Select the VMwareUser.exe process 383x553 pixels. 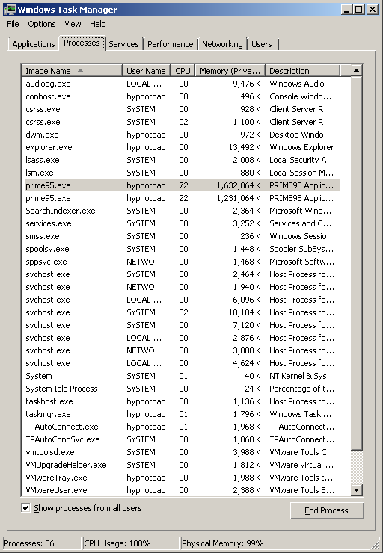point(182,490)
